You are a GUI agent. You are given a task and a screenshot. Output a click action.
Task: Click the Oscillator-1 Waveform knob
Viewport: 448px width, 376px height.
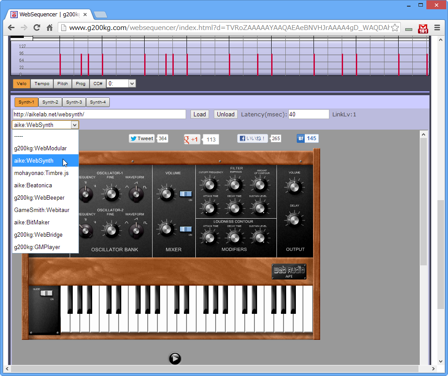[136, 194]
